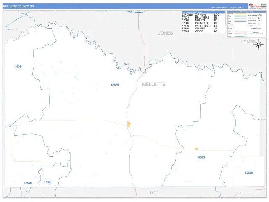The width and height of the screenshot is (269, 202).
Task: Click the LYMAN county name label
Action: [249, 42]
